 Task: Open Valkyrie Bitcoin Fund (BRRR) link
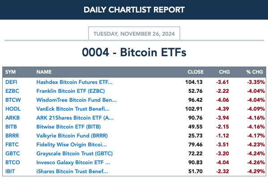pos(72,136)
